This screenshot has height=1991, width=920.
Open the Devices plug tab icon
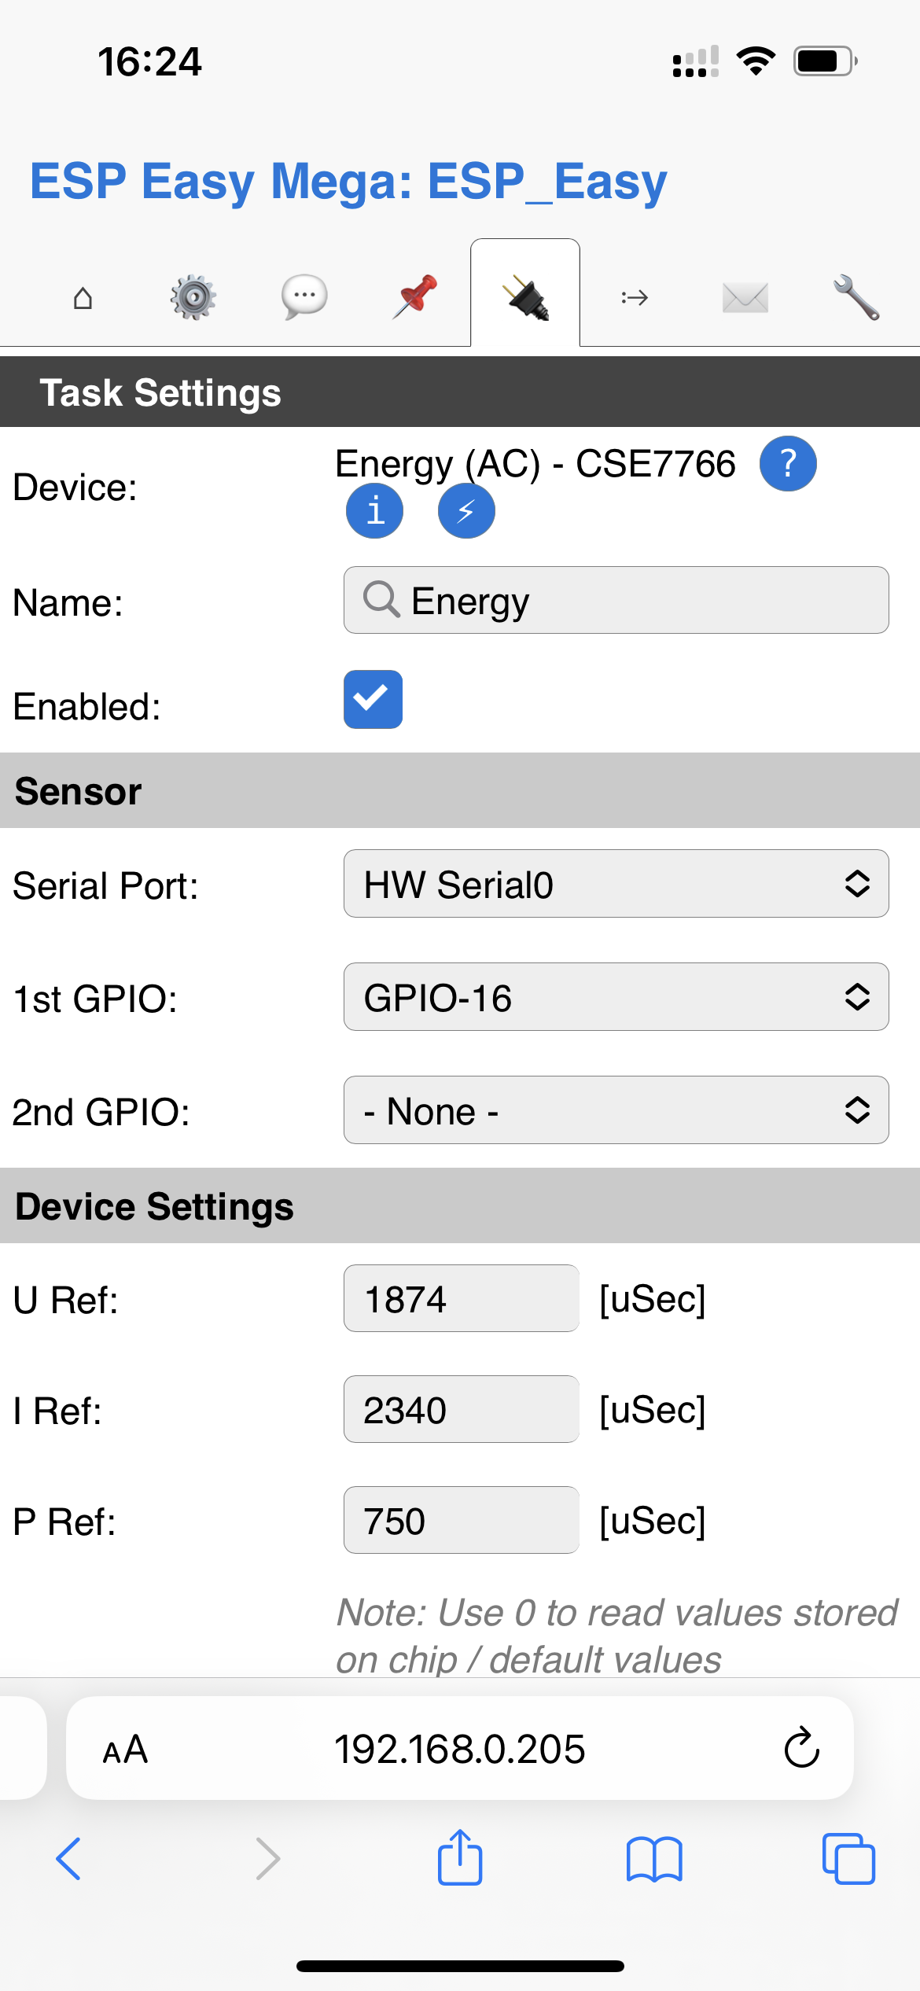point(525,297)
